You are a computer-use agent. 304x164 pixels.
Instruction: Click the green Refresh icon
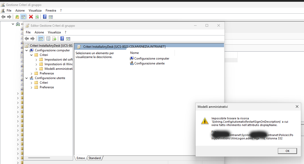click(37, 17)
